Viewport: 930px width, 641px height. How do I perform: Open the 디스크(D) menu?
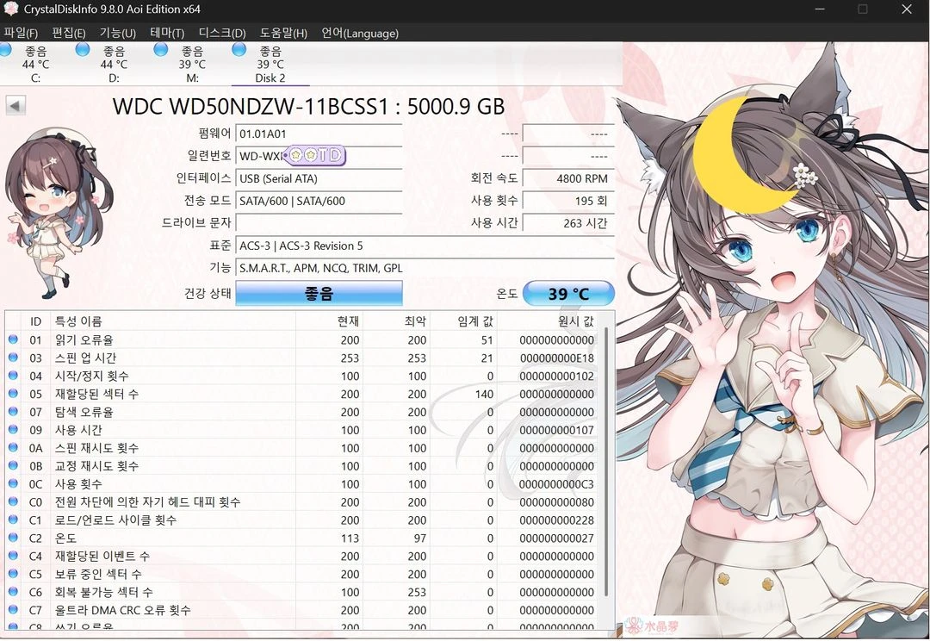tap(222, 34)
